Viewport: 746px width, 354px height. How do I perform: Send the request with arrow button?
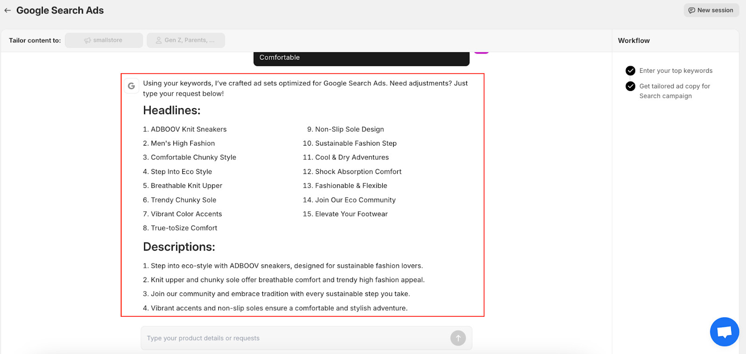(458, 338)
